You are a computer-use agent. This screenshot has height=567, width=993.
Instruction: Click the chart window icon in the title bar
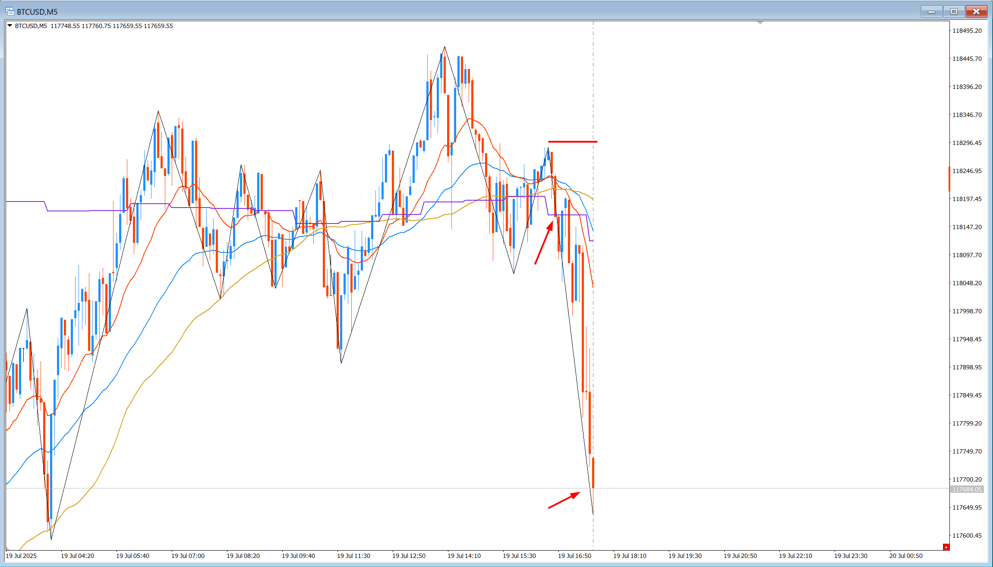coord(9,12)
